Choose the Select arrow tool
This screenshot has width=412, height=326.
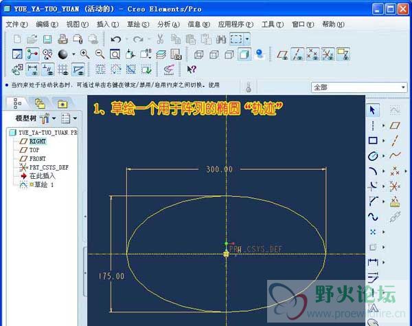[x=373, y=110]
